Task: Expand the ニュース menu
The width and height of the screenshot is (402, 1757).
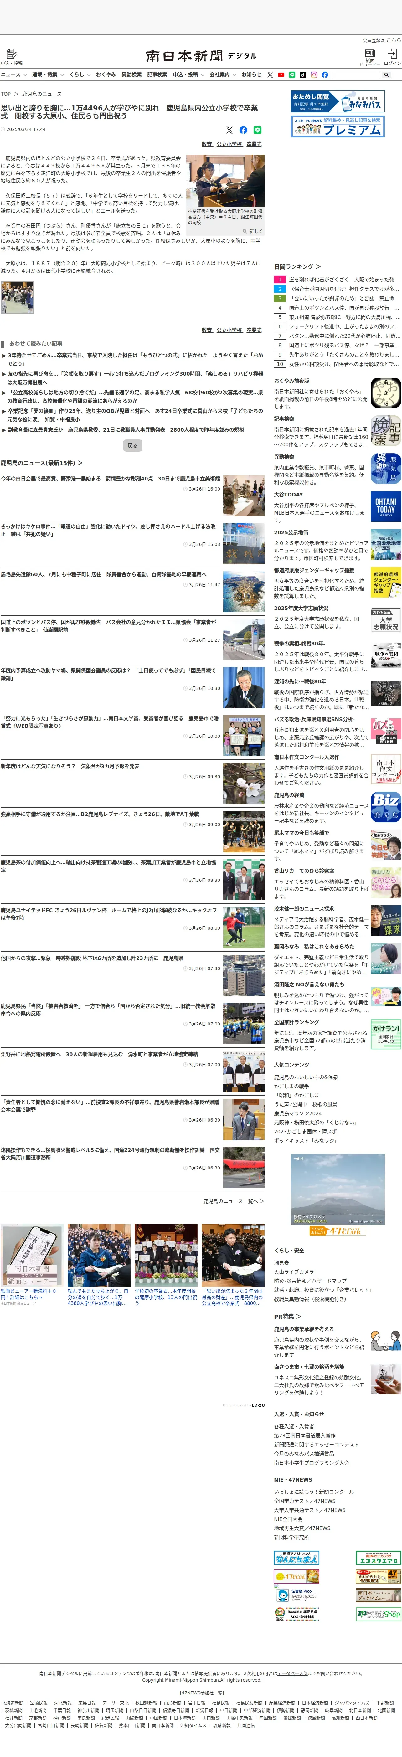Action: click(x=14, y=75)
